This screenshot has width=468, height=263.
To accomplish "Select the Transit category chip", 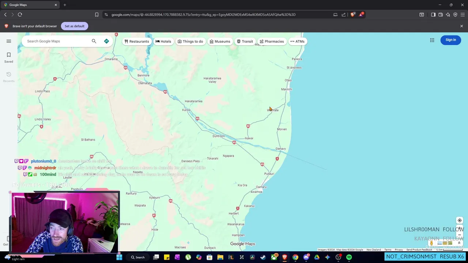I will coord(245,41).
